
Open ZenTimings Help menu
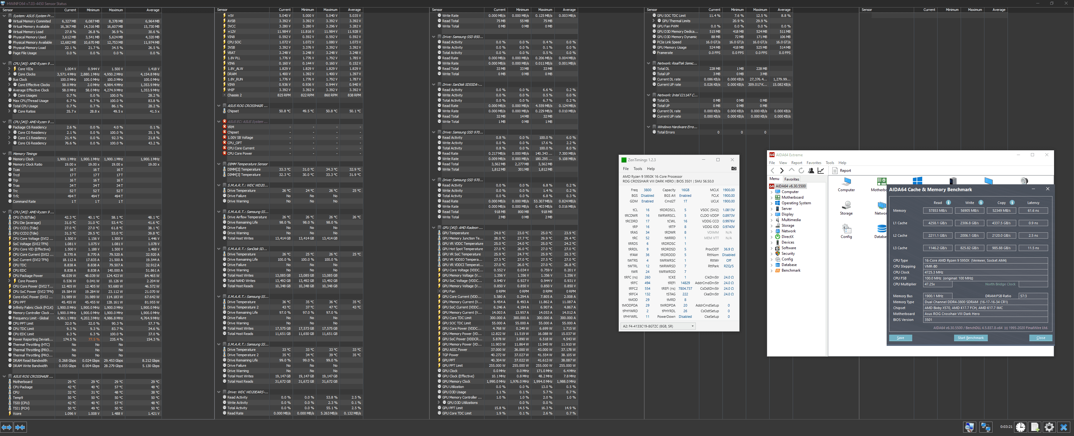click(x=651, y=169)
